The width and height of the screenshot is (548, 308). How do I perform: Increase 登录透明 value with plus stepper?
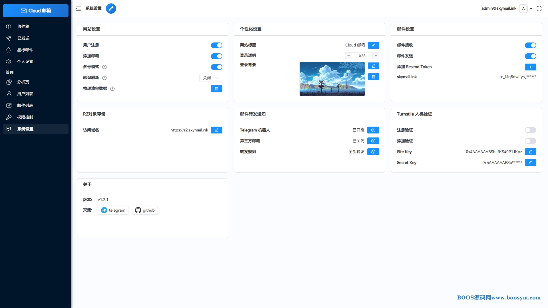click(x=376, y=56)
